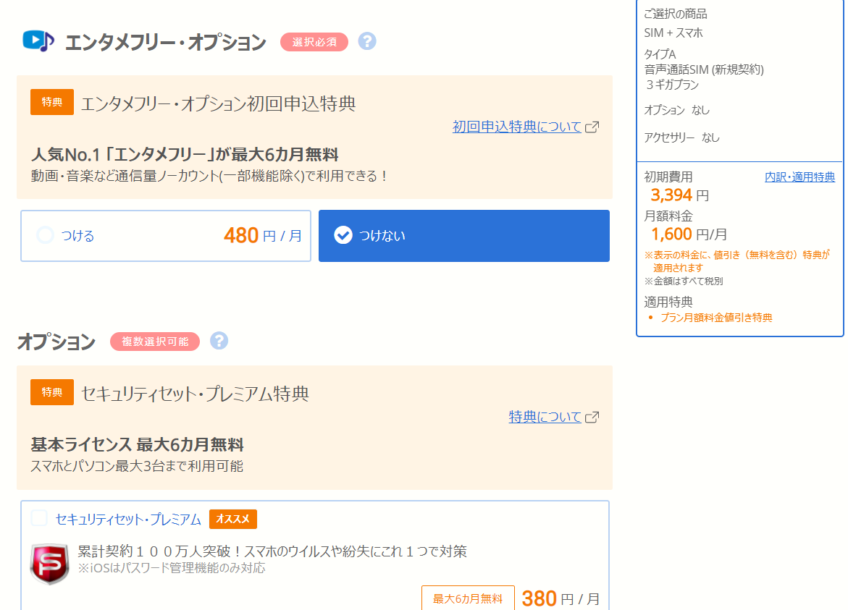The image size is (848, 610).
Task: Open 内訳・適用特典 link in summary
Action: pyautogui.click(x=800, y=177)
